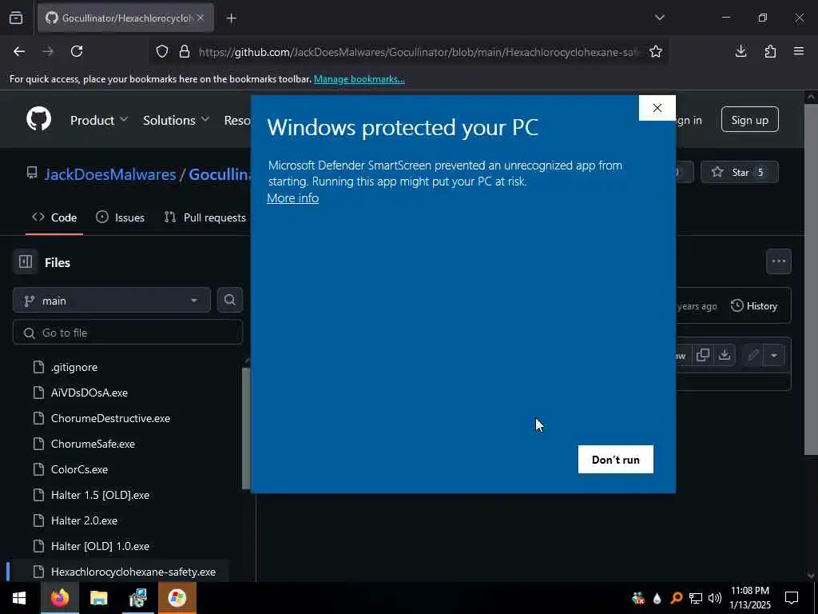
Task: Click the disabled pencil edit icon
Action: tap(752, 356)
